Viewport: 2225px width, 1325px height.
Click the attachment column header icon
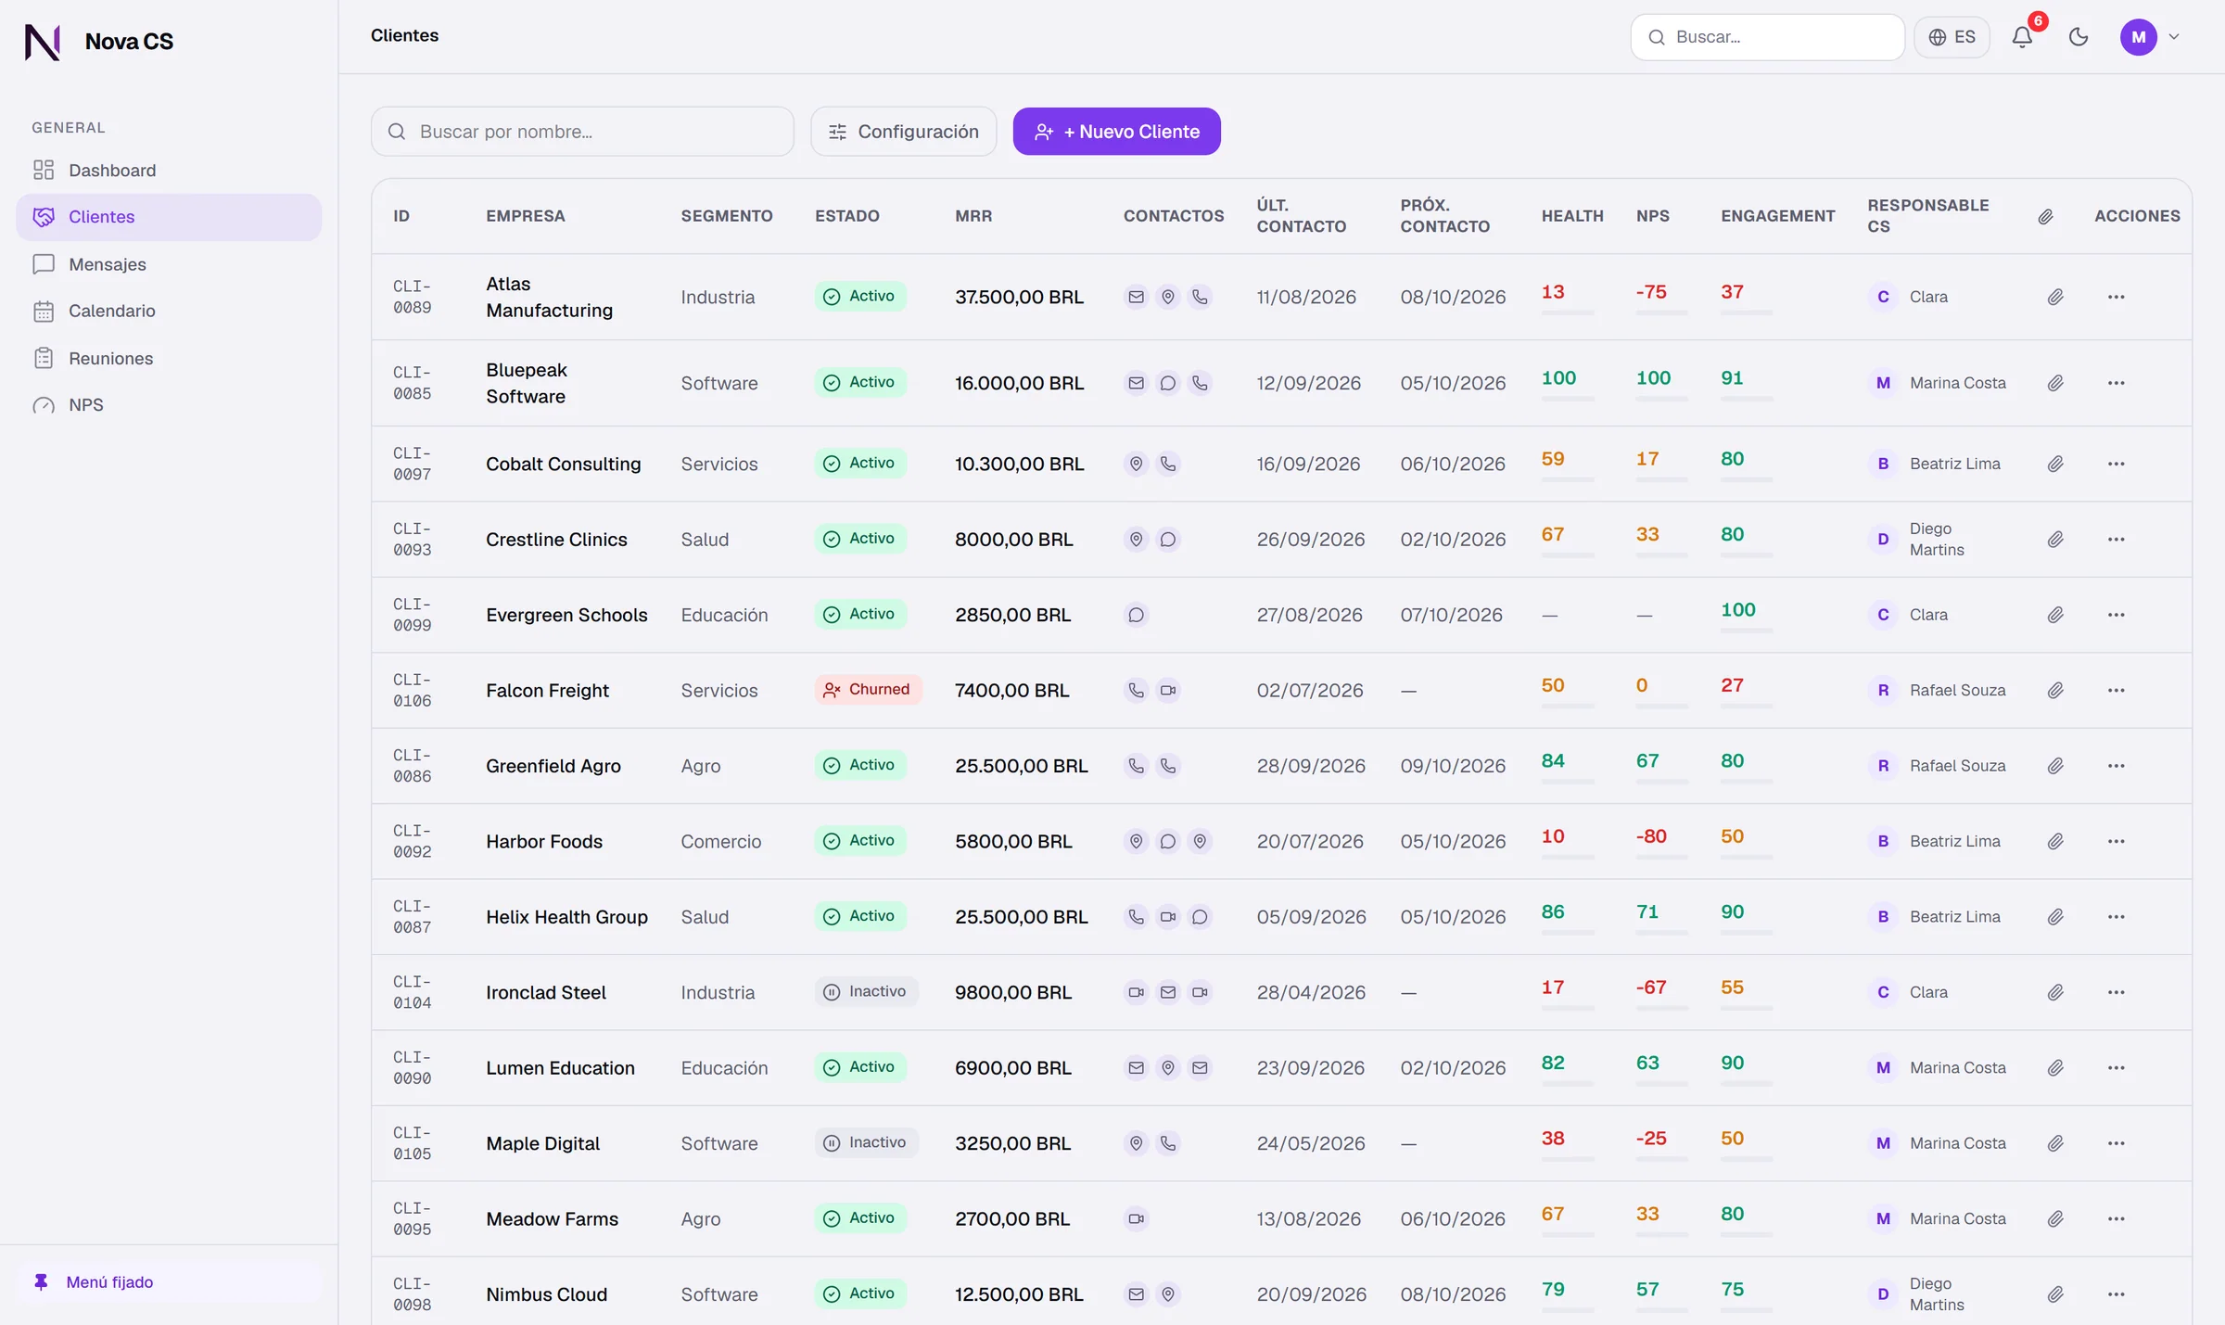[x=2045, y=217]
